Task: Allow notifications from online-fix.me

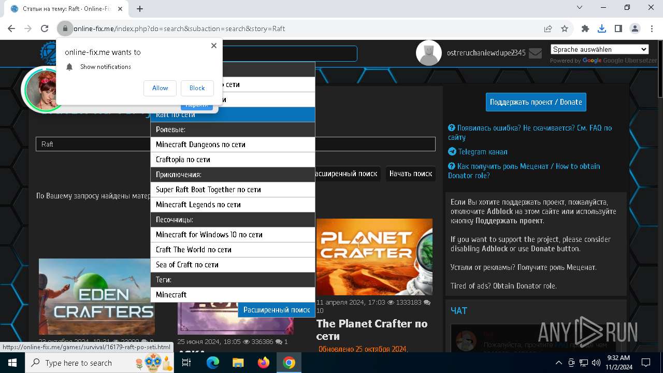Action: pyautogui.click(x=160, y=88)
